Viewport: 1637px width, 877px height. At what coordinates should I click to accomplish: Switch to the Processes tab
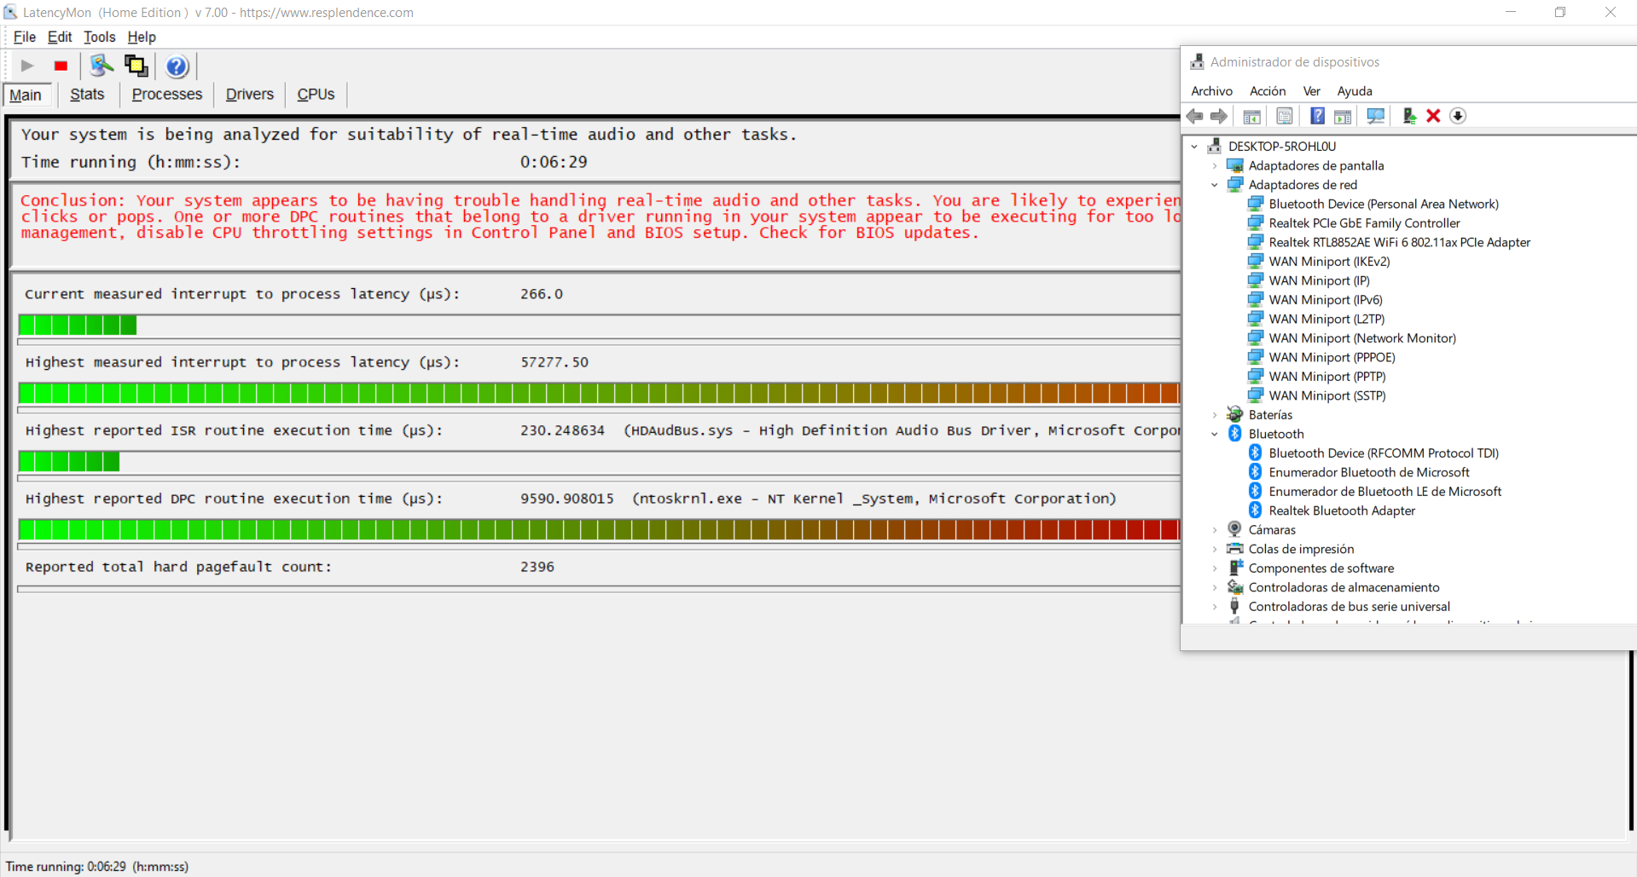click(x=167, y=95)
